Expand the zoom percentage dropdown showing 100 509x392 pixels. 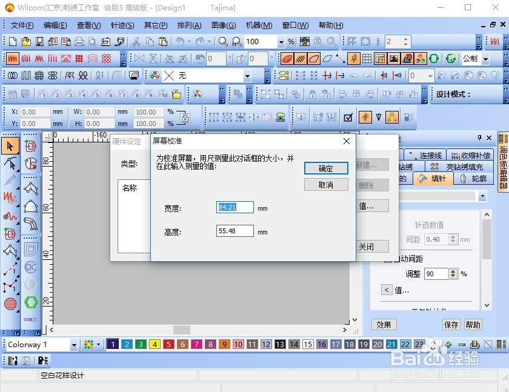[x=282, y=42]
